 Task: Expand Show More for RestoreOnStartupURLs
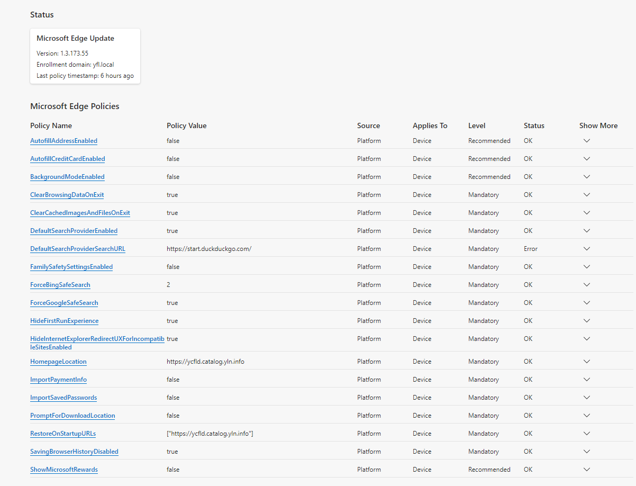click(586, 434)
